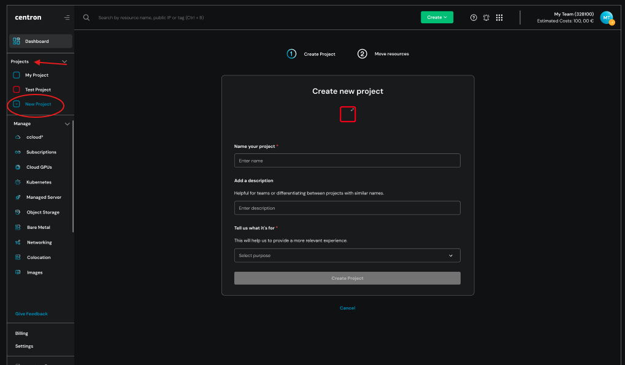Image resolution: width=625 pixels, height=365 pixels.
Task: Click the Kubernetes sidebar icon
Action: [18, 182]
